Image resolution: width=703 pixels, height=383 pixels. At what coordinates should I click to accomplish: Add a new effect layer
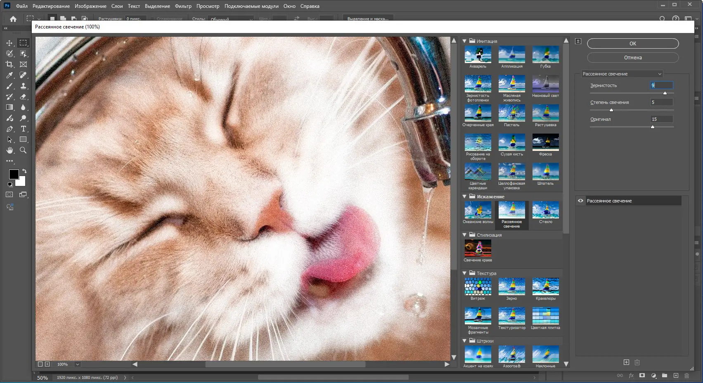click(x=626, y=362)
